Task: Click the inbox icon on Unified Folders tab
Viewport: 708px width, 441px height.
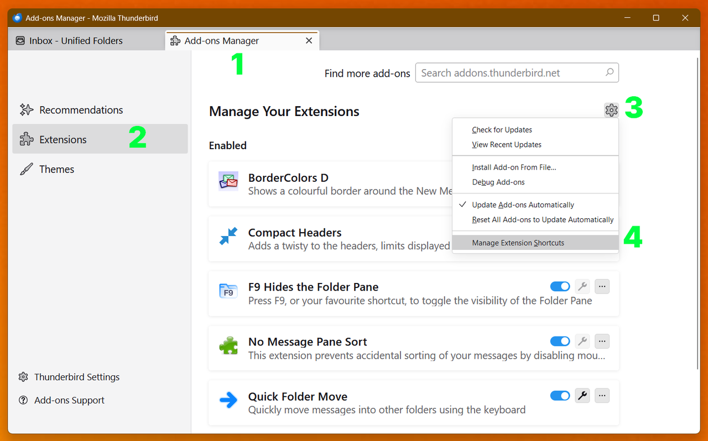Action: coord(20,40)
